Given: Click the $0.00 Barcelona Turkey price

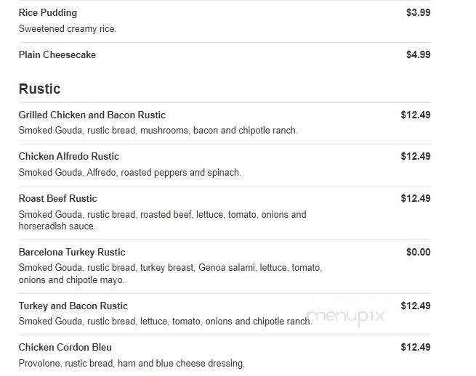Looking at the screenshot, I should click(x=418, y=253).
